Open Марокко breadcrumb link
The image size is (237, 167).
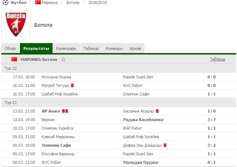coord(50,2)
